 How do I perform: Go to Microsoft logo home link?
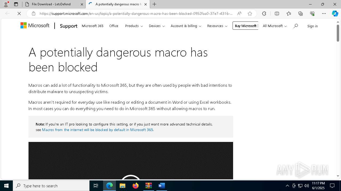35,25
